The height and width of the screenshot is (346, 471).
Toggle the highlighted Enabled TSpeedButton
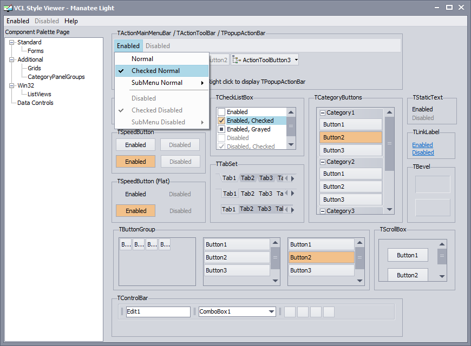[x=135, y=162]
